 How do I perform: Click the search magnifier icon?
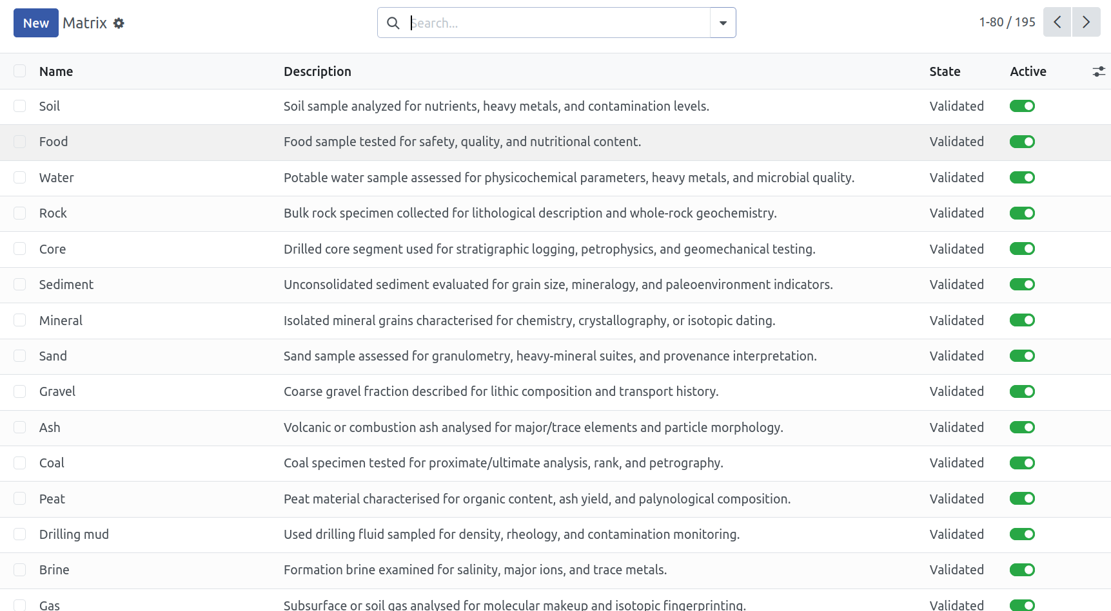393,23
